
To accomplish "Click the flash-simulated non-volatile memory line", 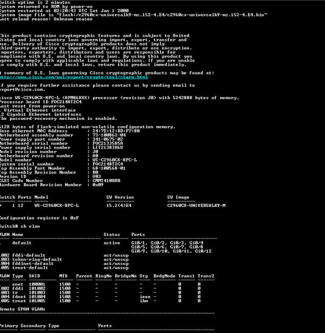I will 88,127.
